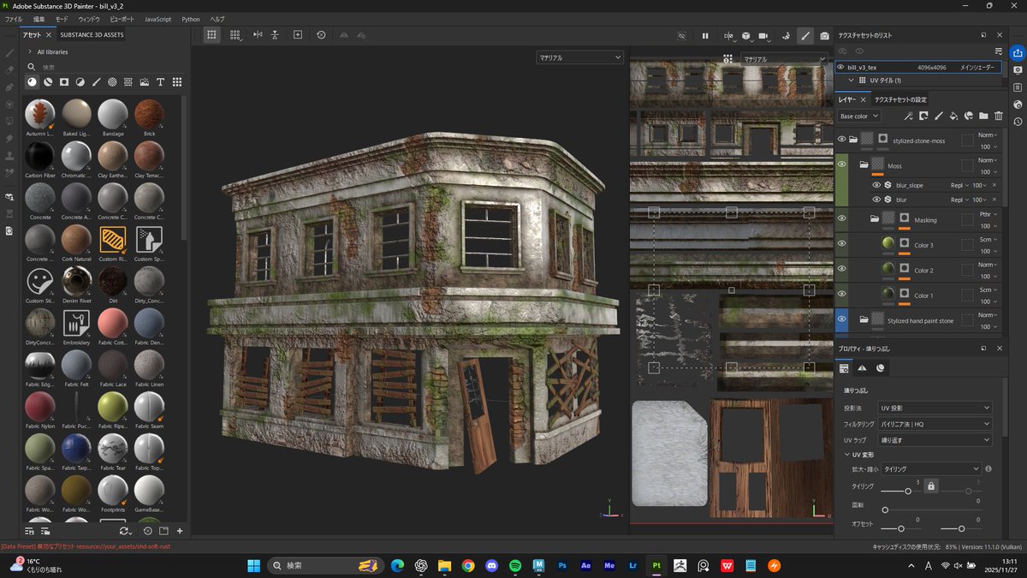Click the reset view history icon in top toolbar
The height and width of the screenshot is (578, 1027).
click(321, 35)
